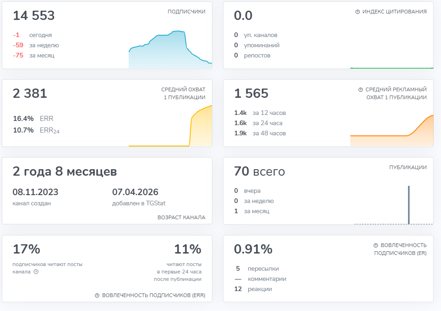Viewport: 441px width, 311px height.
Task: Click the 70 всего publications total
Action: (x=259, y=171)
